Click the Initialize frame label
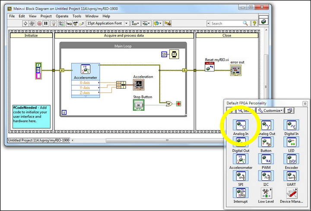This screenshot has height=211, width=311. pos(31,35)
